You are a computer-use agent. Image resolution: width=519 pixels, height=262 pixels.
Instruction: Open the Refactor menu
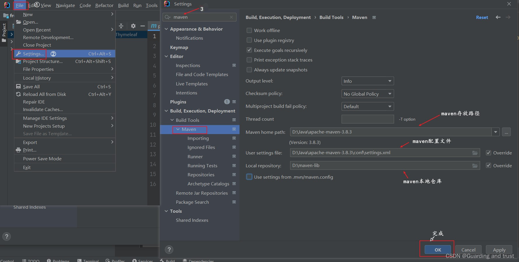click(104, 5)
